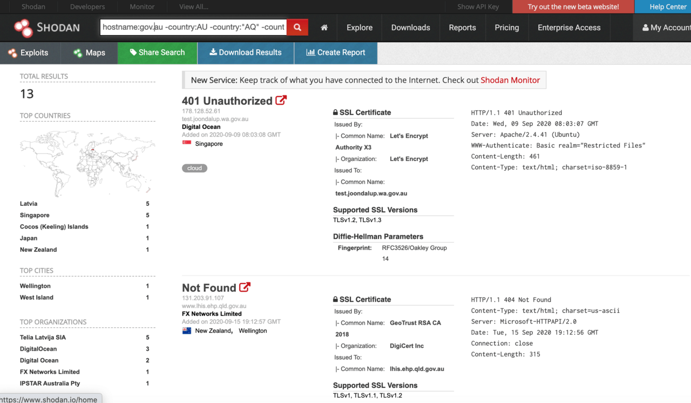Click Download Results button
The image size is (691, 403).
[246, 52]
